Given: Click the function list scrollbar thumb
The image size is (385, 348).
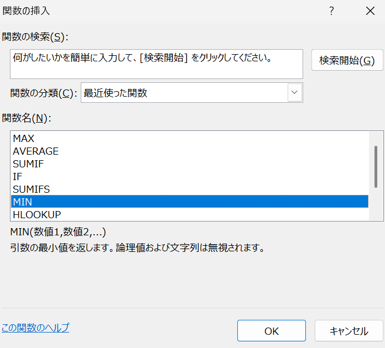Looking at the screenshot, I should [x=376, y=166].
